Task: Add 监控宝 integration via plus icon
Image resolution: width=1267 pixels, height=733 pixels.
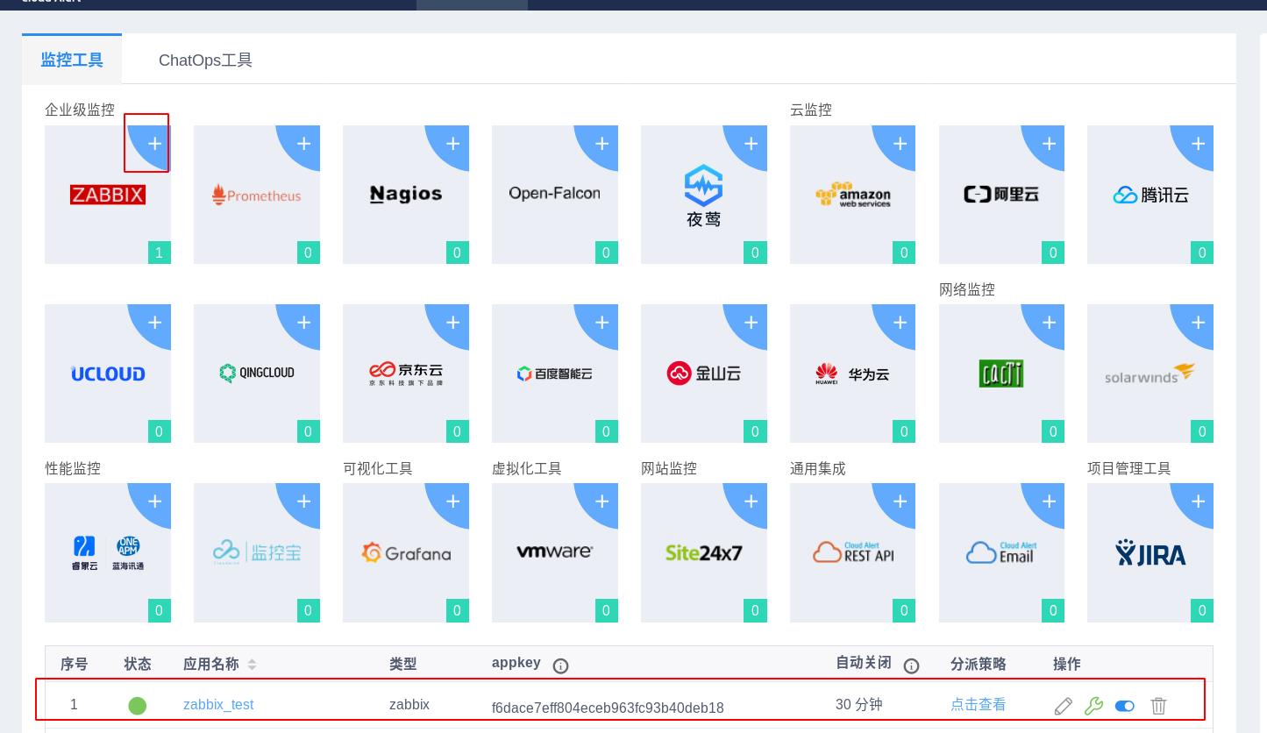Action: [x=304, y=501]
